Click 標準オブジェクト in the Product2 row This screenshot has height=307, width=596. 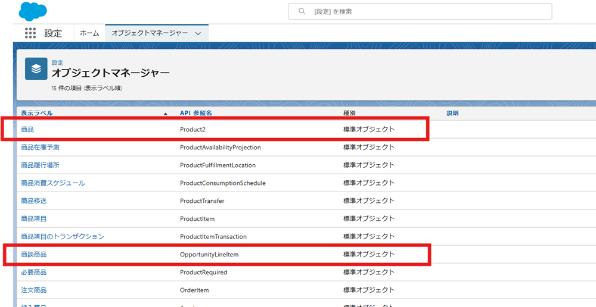[369, 129]
